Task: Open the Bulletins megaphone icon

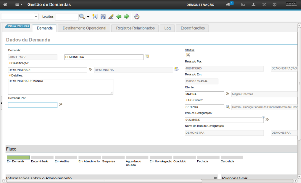Action: (228, 5)
